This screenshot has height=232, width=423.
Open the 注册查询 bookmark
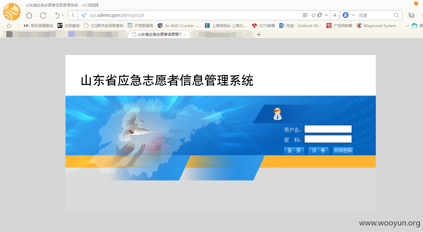pyautogui.click(x=68, y=26)
